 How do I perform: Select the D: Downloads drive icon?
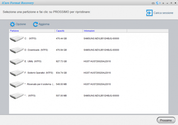17,50
